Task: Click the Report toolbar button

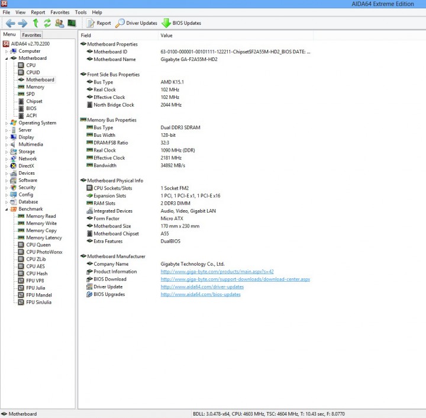Action: 98,23
